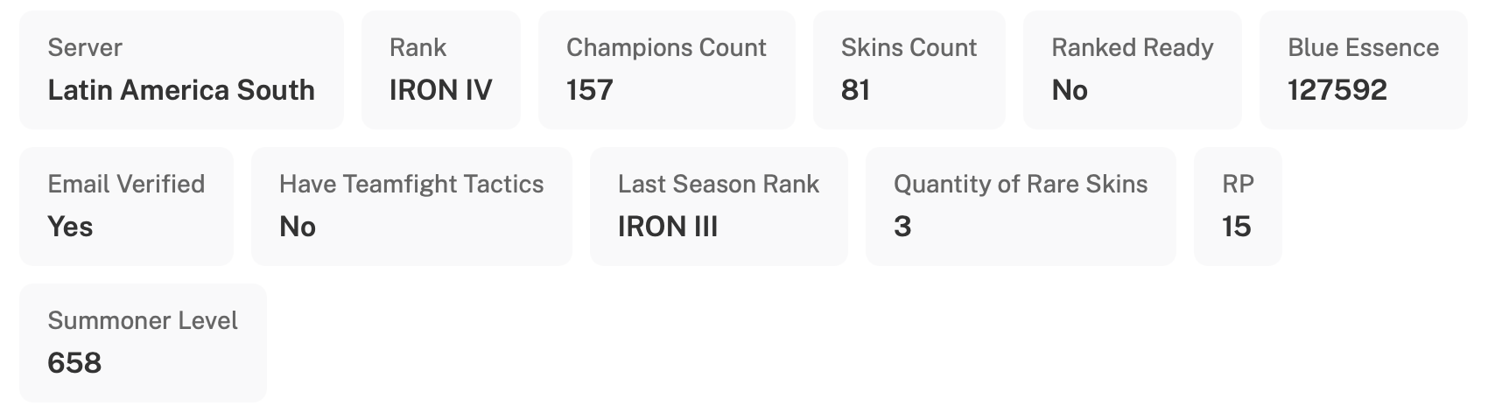Select the IRON IV rank value

(440, 90)
